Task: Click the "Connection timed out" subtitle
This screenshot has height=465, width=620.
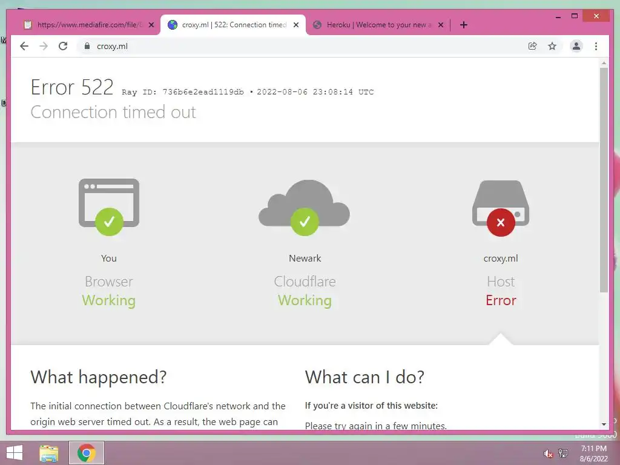Action: (x=113, y=112)
